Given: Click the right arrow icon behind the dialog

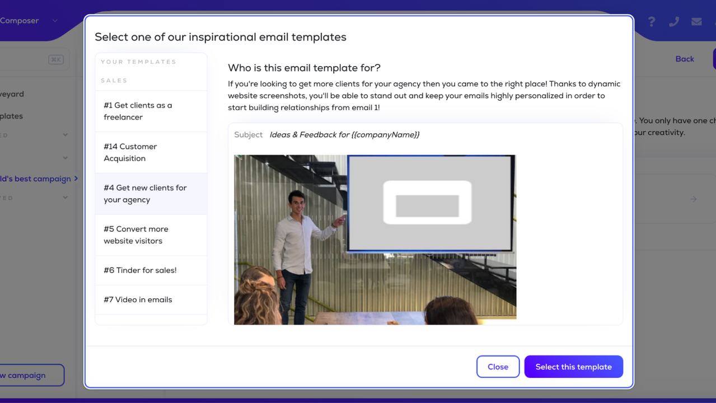Looking at the screenshot, I should click(x=694, y=199).
